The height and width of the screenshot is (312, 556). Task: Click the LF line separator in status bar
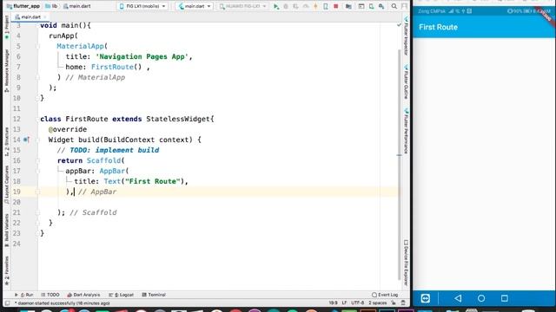(x=344, y=302)
